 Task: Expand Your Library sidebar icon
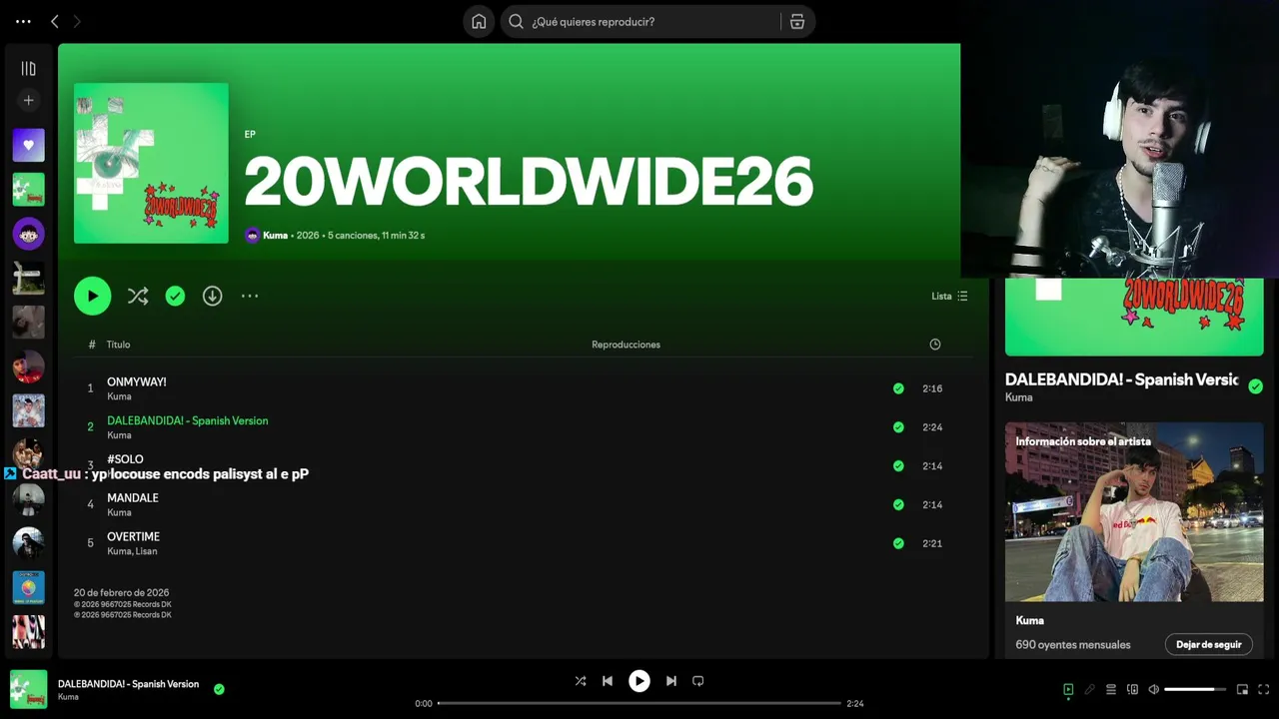[x=28, y=69]
